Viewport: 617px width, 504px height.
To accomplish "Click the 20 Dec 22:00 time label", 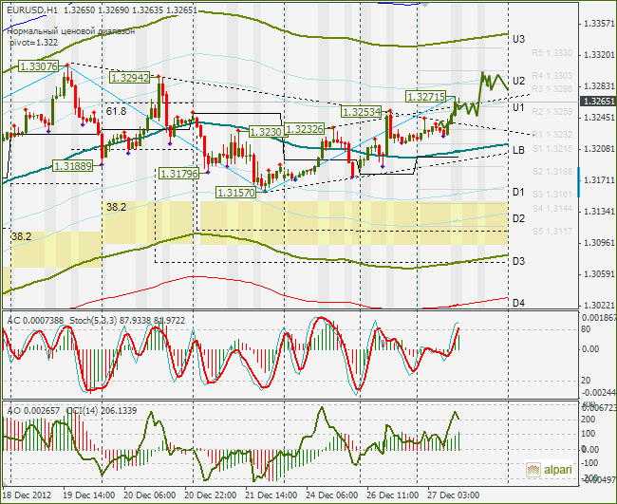I will 211,495.
